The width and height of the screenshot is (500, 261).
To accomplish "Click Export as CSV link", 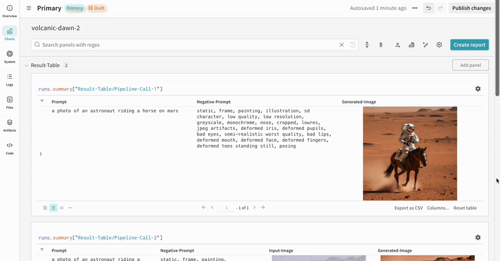I will pyautogui.click(x=408, y=208).
